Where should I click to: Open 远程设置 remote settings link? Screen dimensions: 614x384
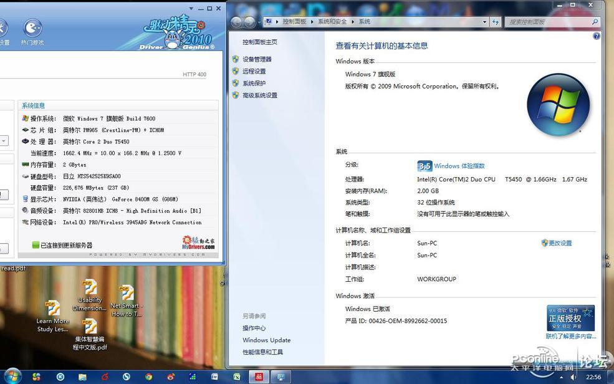click(x=254, y=72)
